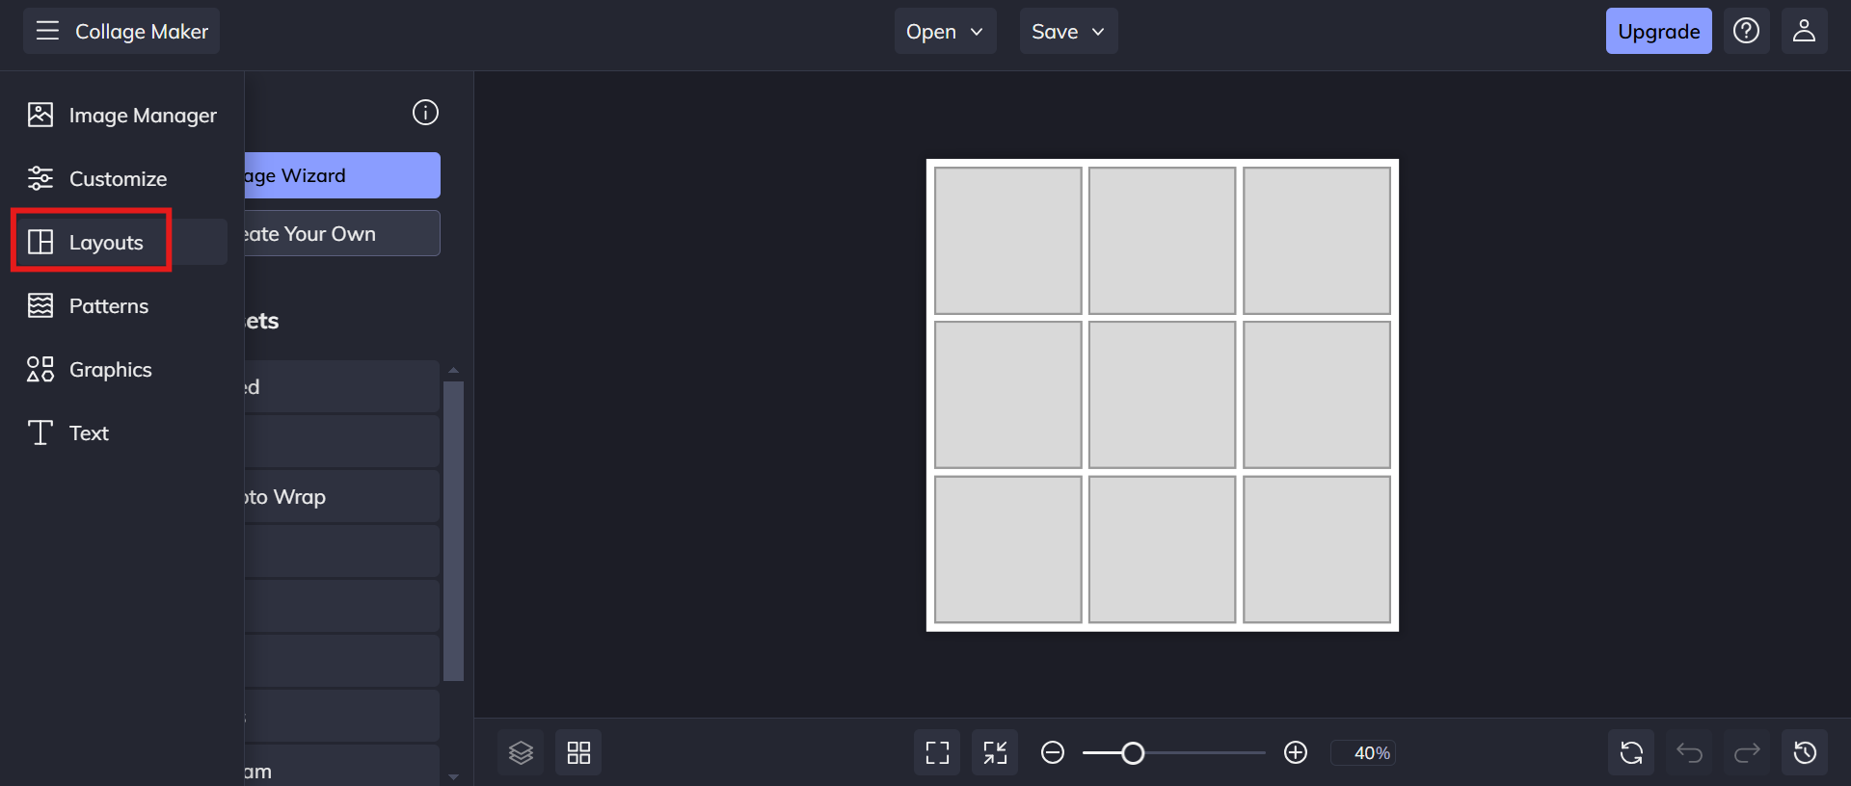The width and height of the screenshot is (1851, 786).
Task: Click the Collage Wizard button
Action: click(x=342, y=175)
